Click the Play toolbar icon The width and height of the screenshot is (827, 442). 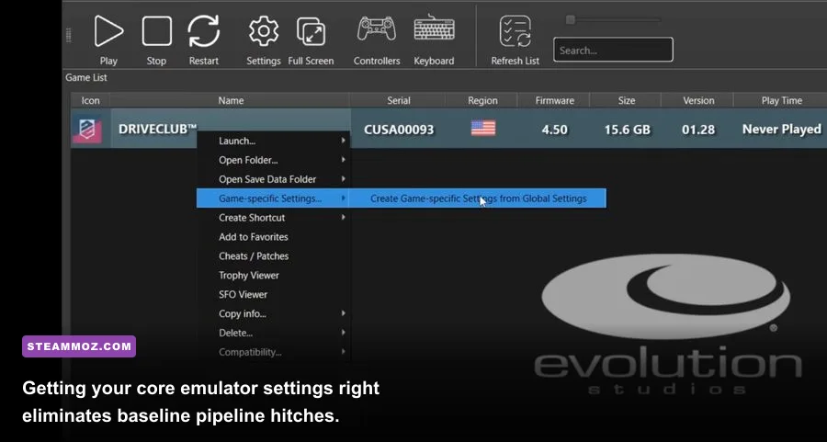(108, 31)
